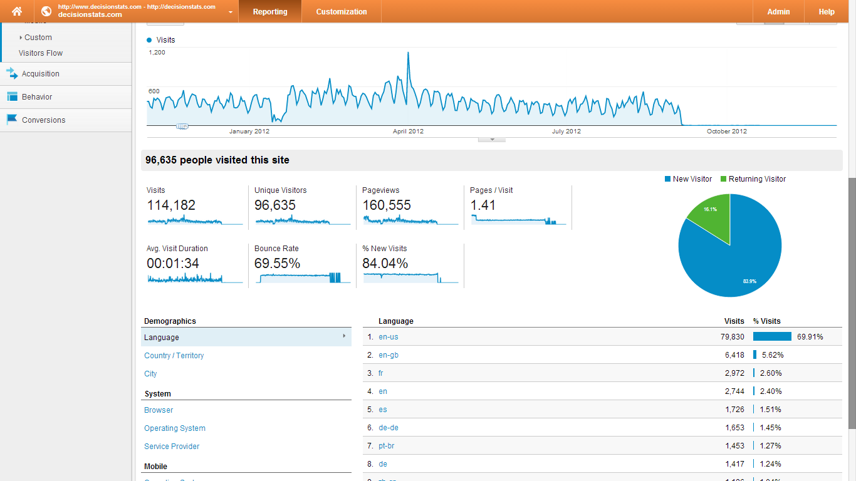Click the annotation bubble icon on chart timeline
The height and width of the screenshot is (481, 856).
click(182, 126)
